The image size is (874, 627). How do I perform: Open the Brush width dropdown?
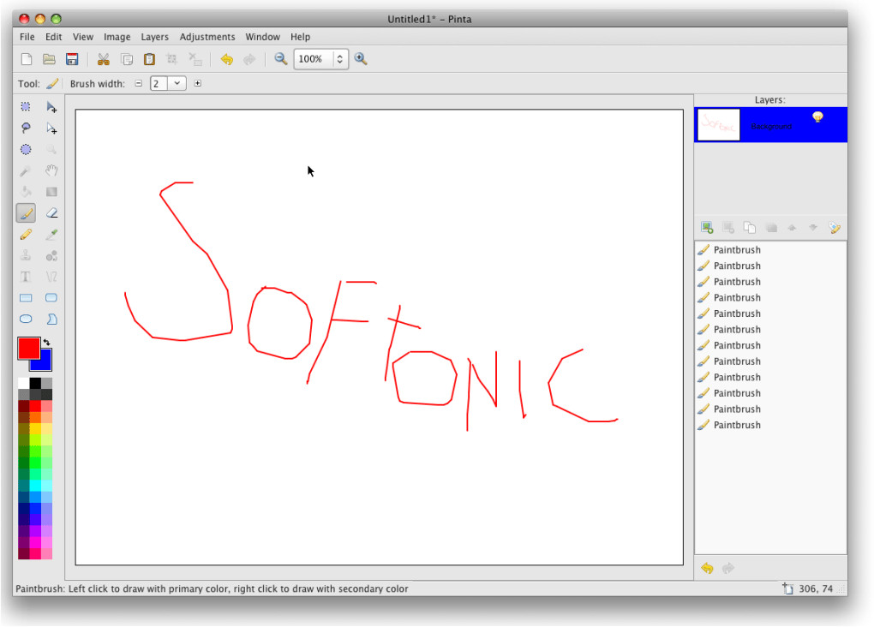177,84
